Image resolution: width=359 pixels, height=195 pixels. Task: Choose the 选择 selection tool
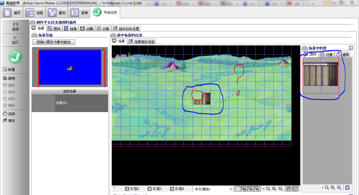(x=9, y=114)
